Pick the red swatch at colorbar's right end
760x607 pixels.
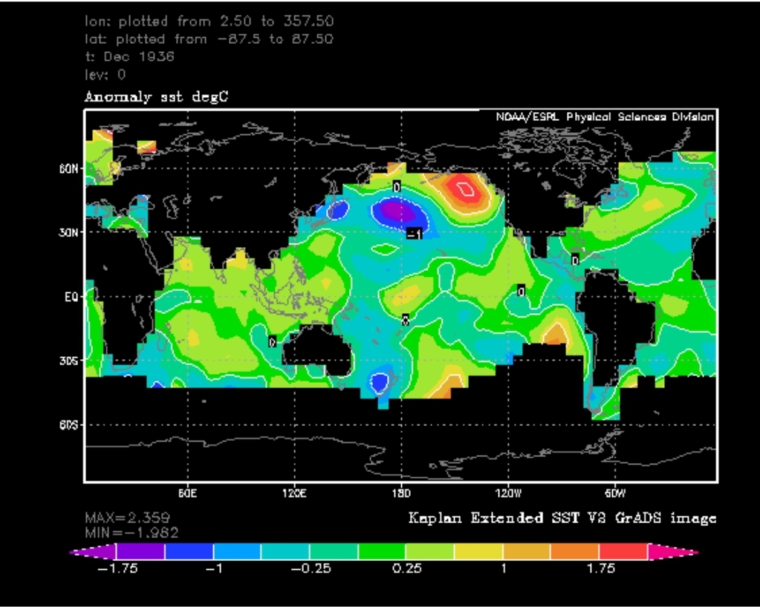click(623, 552)
